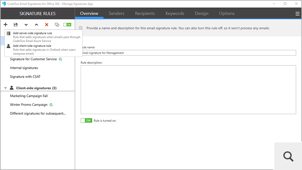Open the Design tab
Screen dimensions: 302x170
pos(202,13)
